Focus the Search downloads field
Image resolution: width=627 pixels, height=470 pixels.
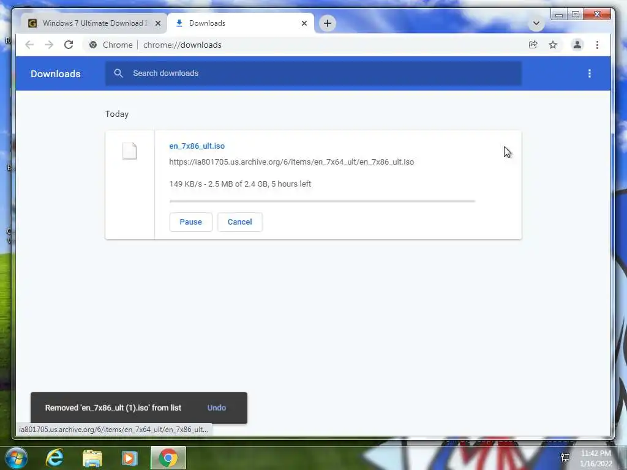point(313,73)
